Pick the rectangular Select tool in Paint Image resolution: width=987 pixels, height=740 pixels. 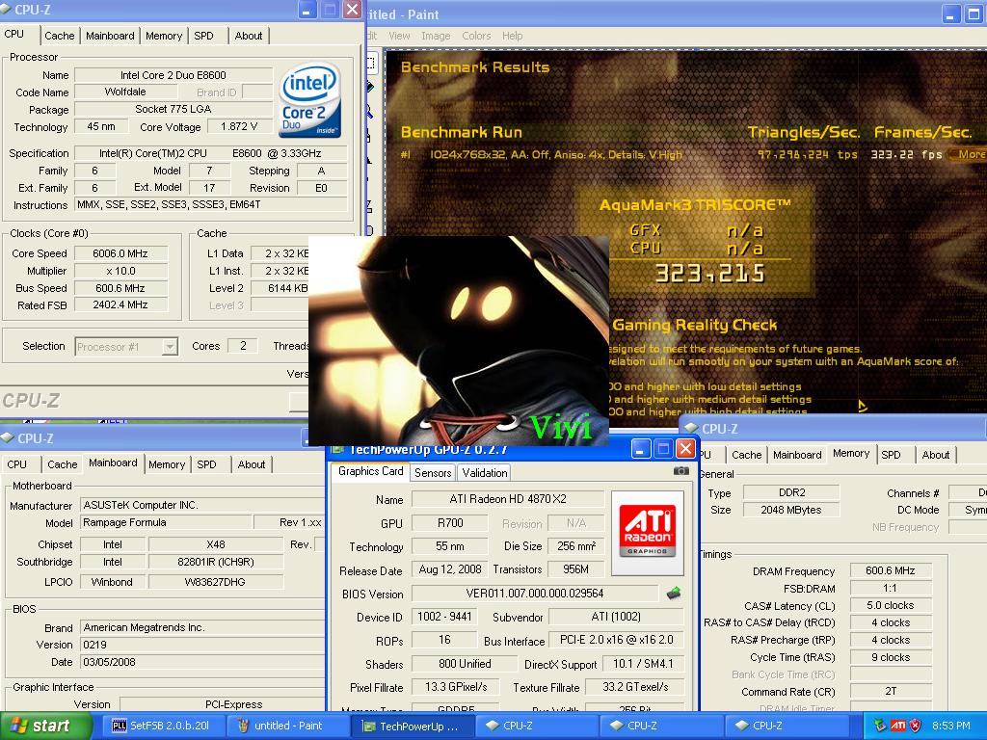(x=371, y=63)
